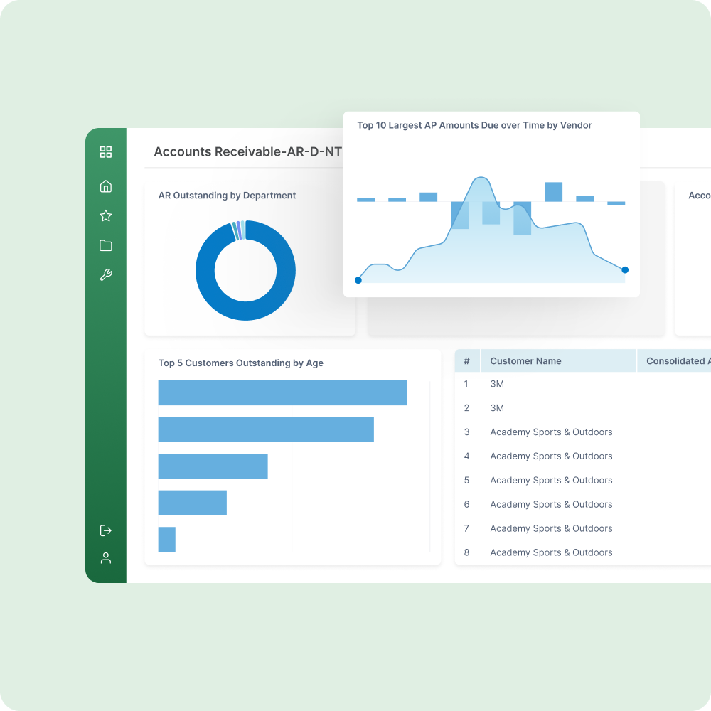Screen dimensions: 711x711
Task: Click the shortest bar in Top 5 Customers chart
Action: tap(166, 540)
